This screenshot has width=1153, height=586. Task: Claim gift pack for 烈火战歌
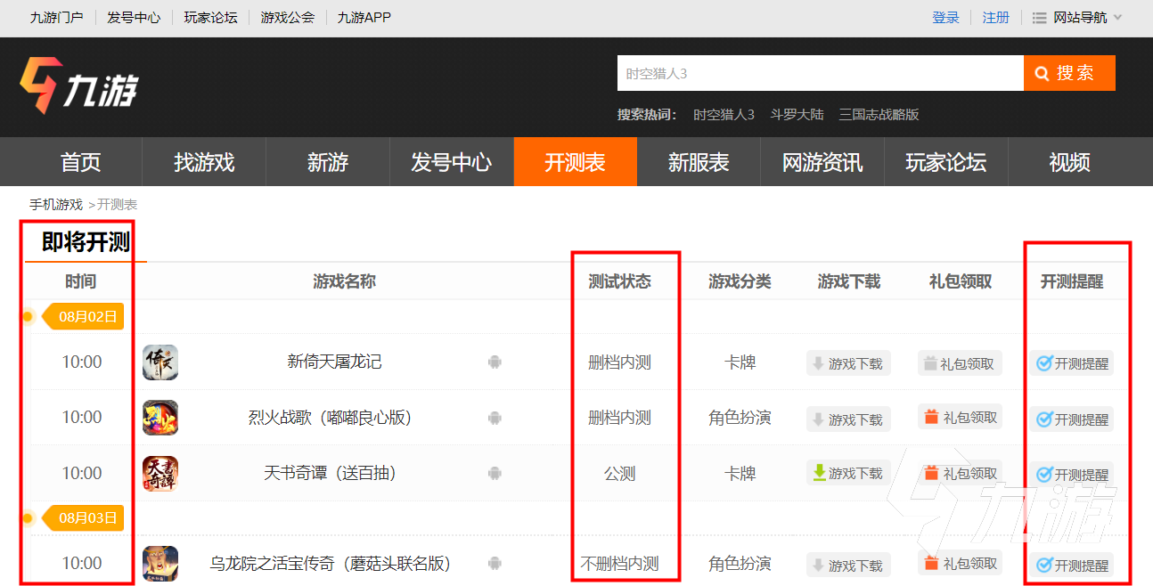tap(960, 417)
